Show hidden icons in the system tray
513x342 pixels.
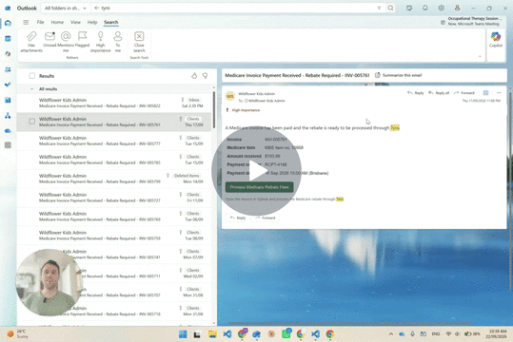(x=391, y=333)
